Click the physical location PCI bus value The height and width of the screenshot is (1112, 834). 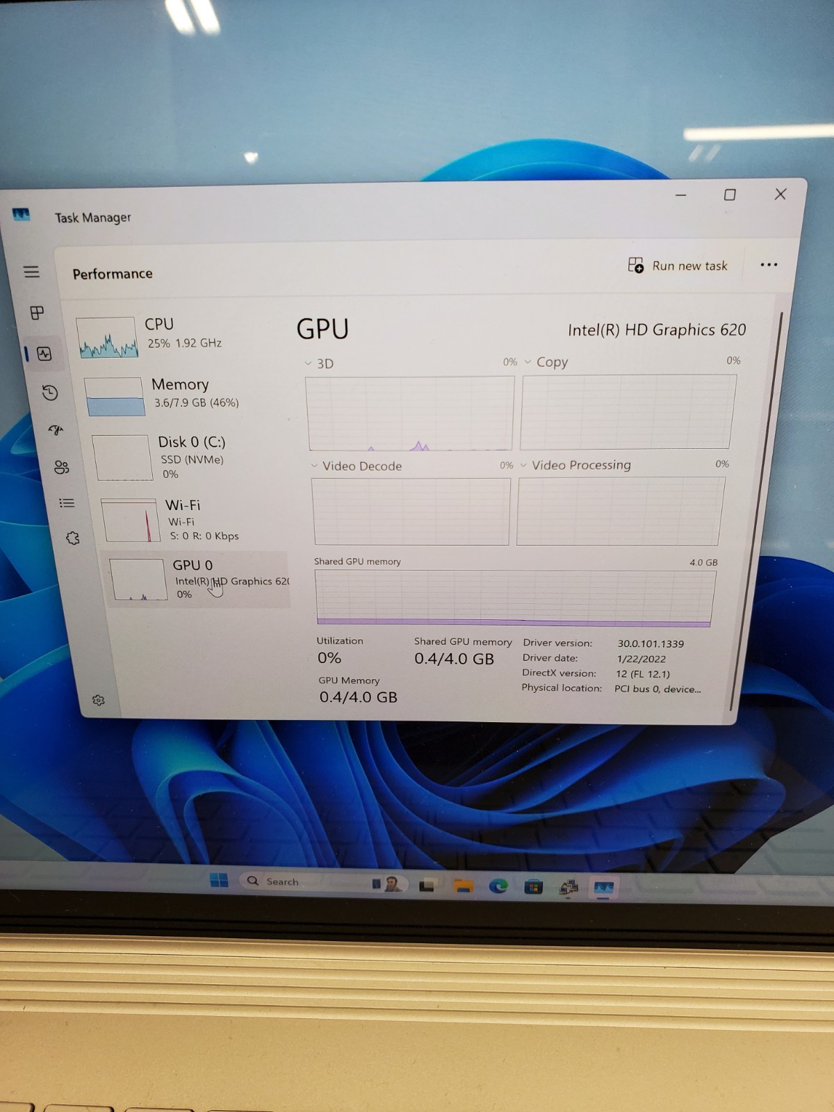(657, 689)
